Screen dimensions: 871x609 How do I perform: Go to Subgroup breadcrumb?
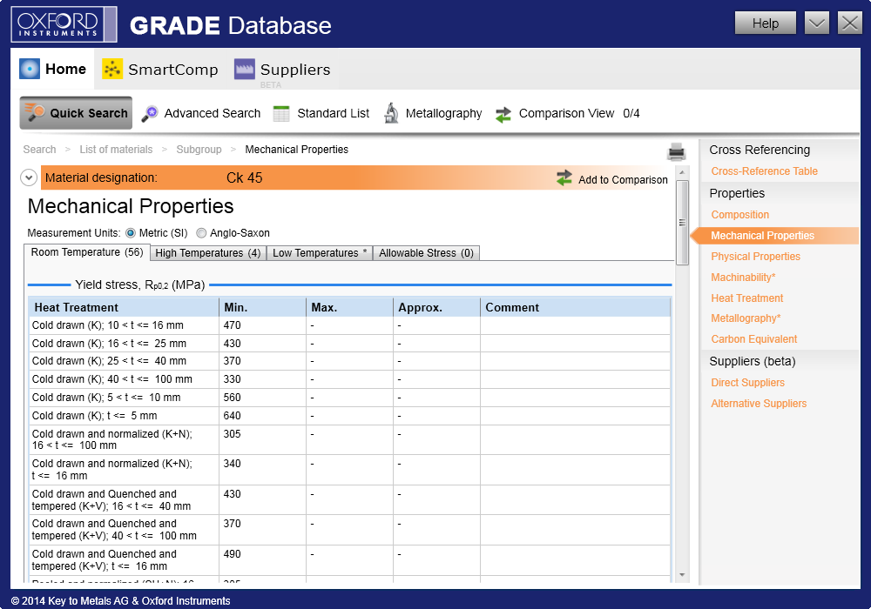(199, 149)
